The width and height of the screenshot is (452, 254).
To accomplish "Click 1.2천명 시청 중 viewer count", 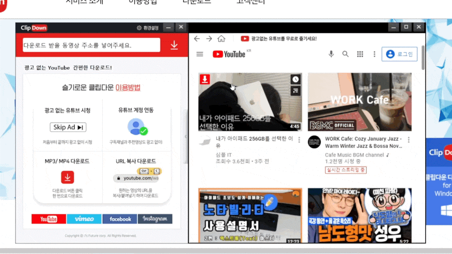I will pos(343,161).
